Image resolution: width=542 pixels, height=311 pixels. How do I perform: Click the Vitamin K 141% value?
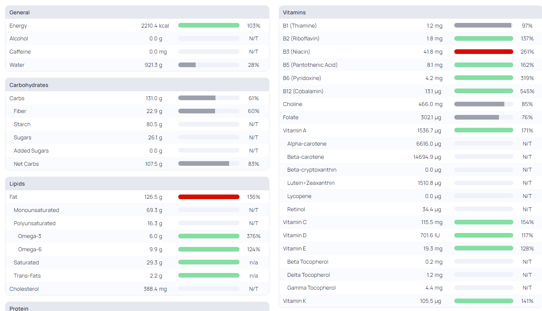tap(527, 301)
